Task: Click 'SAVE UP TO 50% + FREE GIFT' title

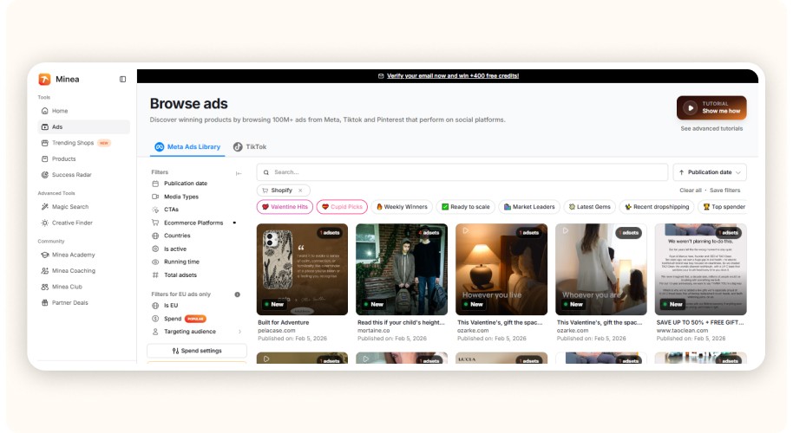Action: coord(700,322)
